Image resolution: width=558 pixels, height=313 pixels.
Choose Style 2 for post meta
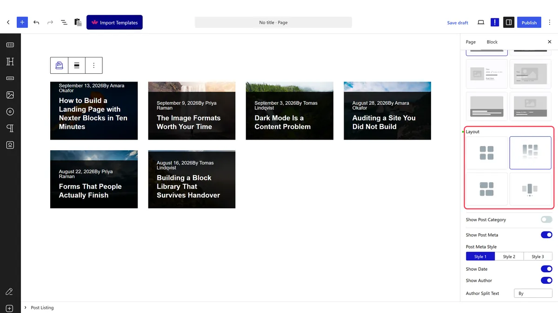509,256
